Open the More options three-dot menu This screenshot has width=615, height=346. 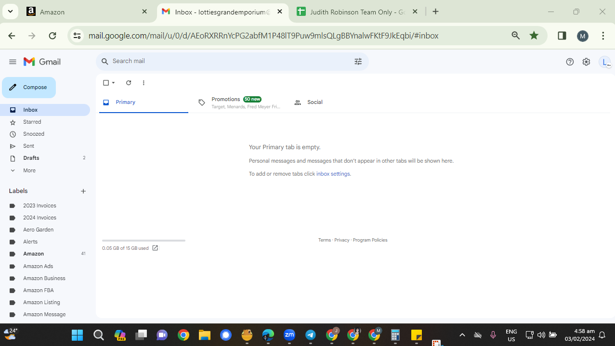pyautogui.click(x=144, y=83)
